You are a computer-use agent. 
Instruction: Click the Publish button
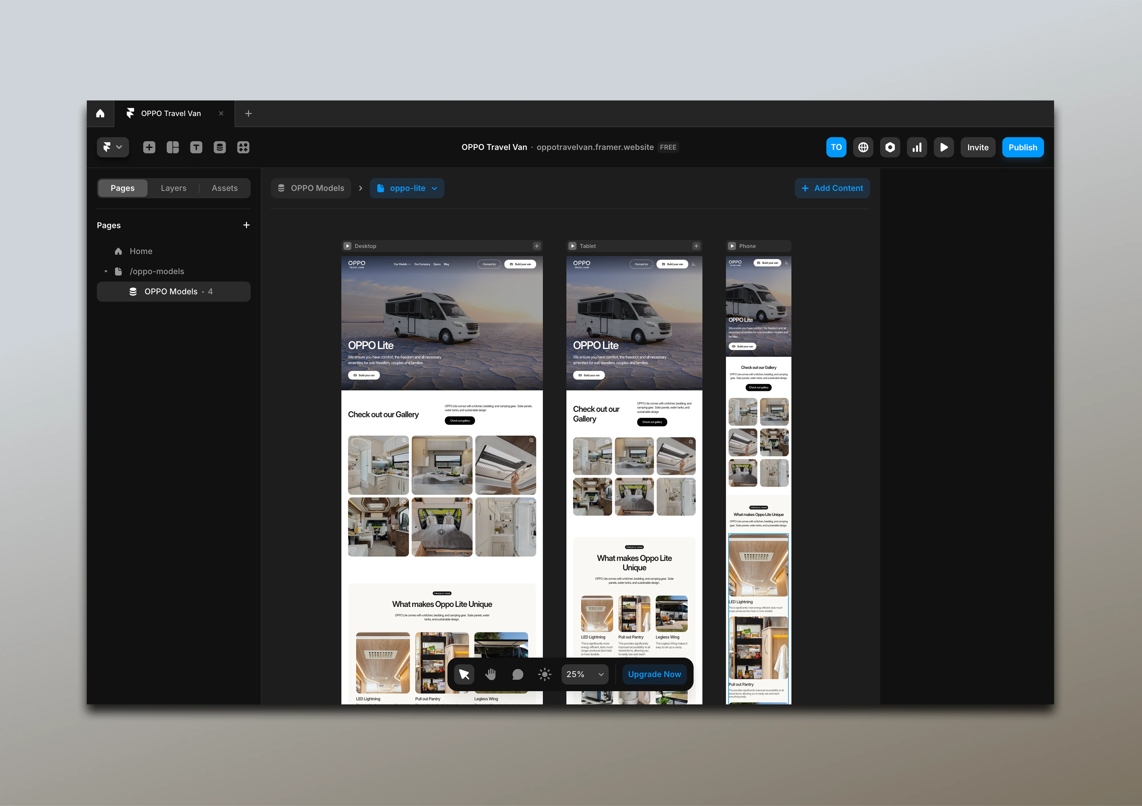point(1023,147)
